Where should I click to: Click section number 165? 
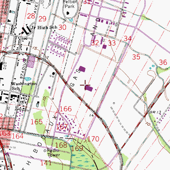click(x=37, y=122)
